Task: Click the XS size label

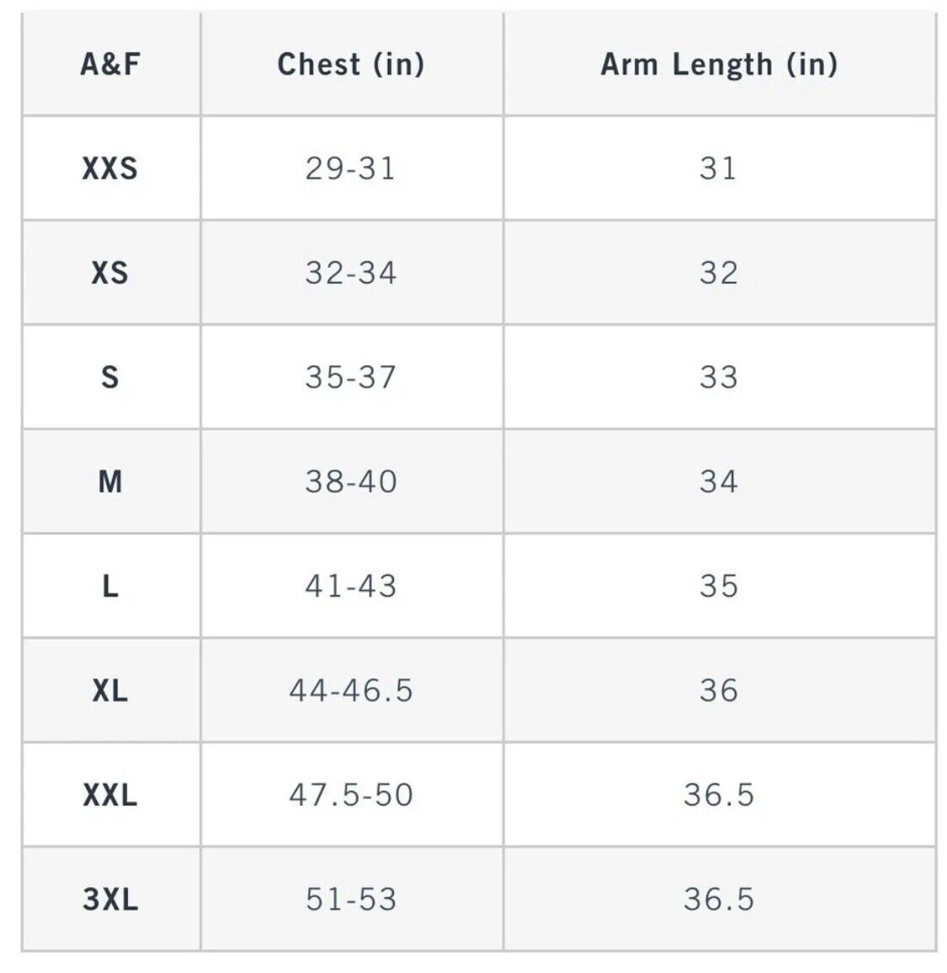Action: point(110,273)
